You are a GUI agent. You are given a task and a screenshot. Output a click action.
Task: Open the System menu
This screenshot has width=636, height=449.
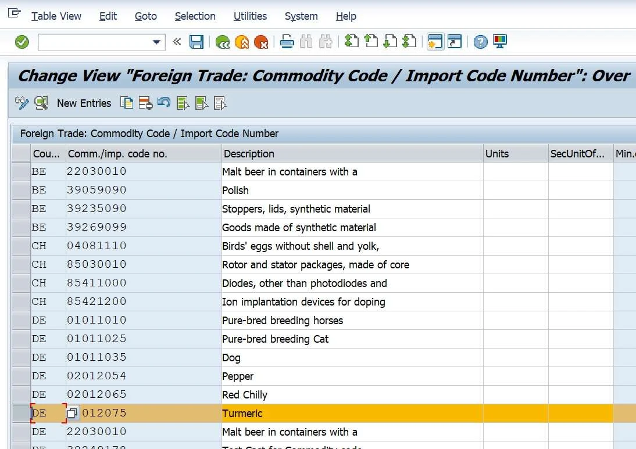pos(301,16)
